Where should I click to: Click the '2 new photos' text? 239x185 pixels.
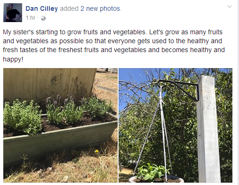coord(101,8)
